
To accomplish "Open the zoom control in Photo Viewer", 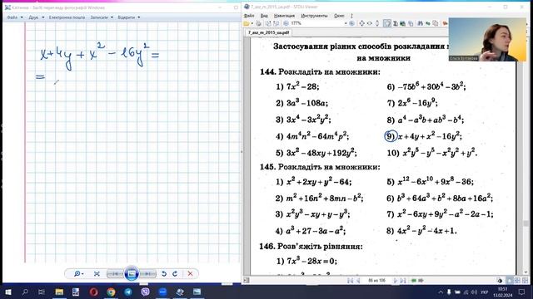I will click(78, 273).
